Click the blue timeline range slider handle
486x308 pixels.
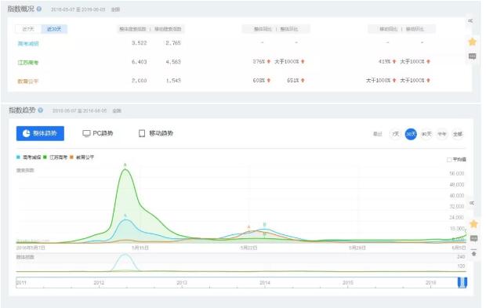462,283
